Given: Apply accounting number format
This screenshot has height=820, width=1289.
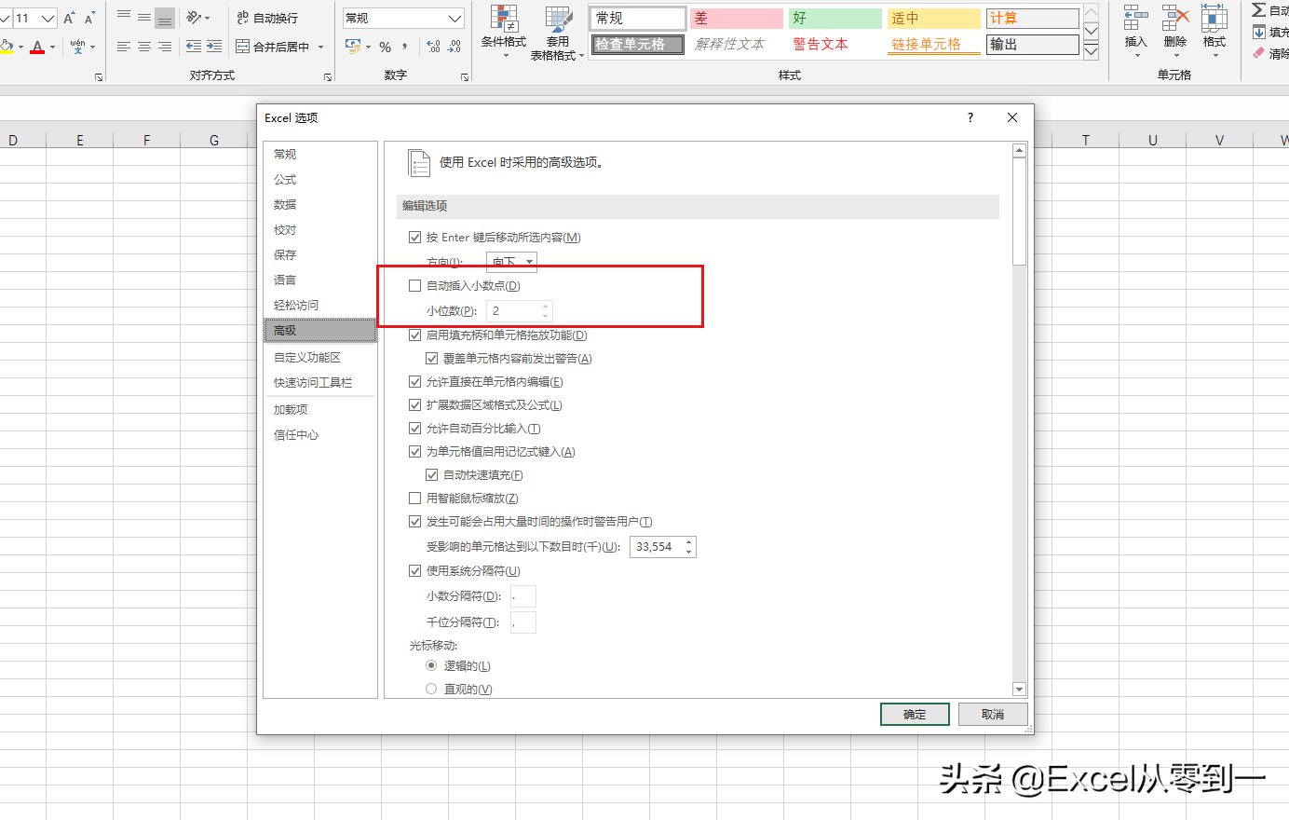Looking at the screenshot, I should (353, 47).
